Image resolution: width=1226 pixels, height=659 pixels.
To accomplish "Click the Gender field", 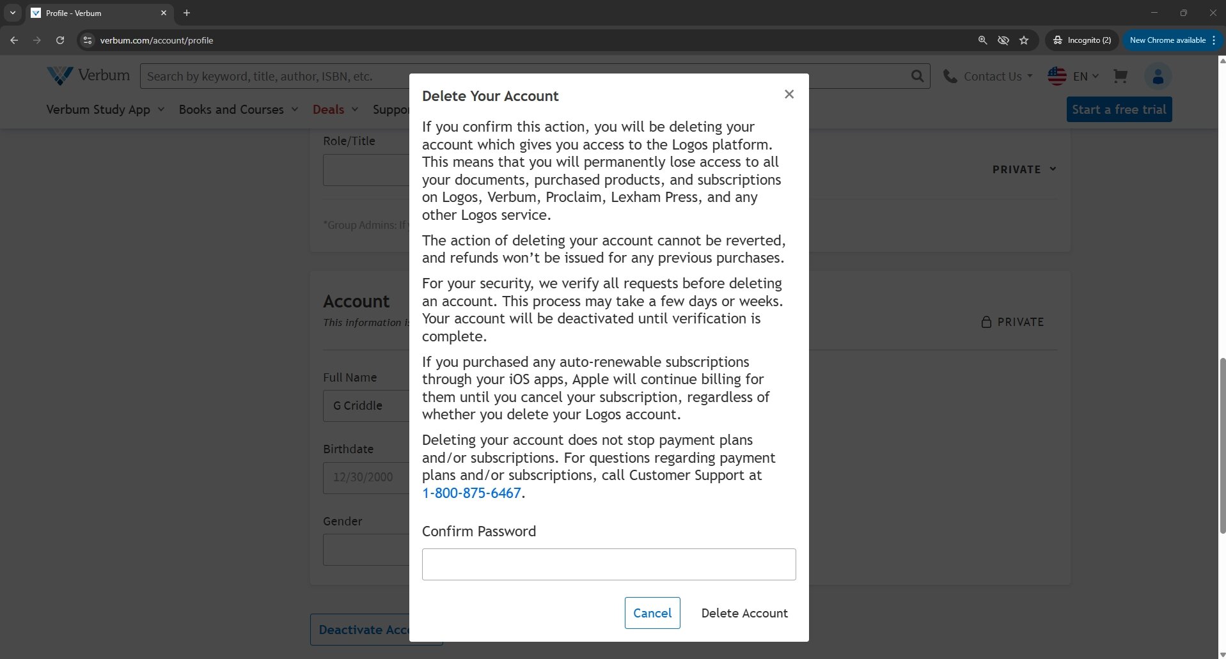I will pos(366,550).
